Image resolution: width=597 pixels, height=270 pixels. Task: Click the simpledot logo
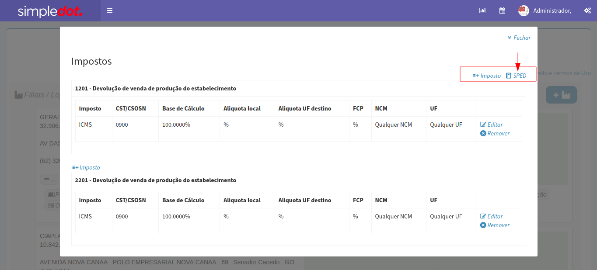click(50, 11)
